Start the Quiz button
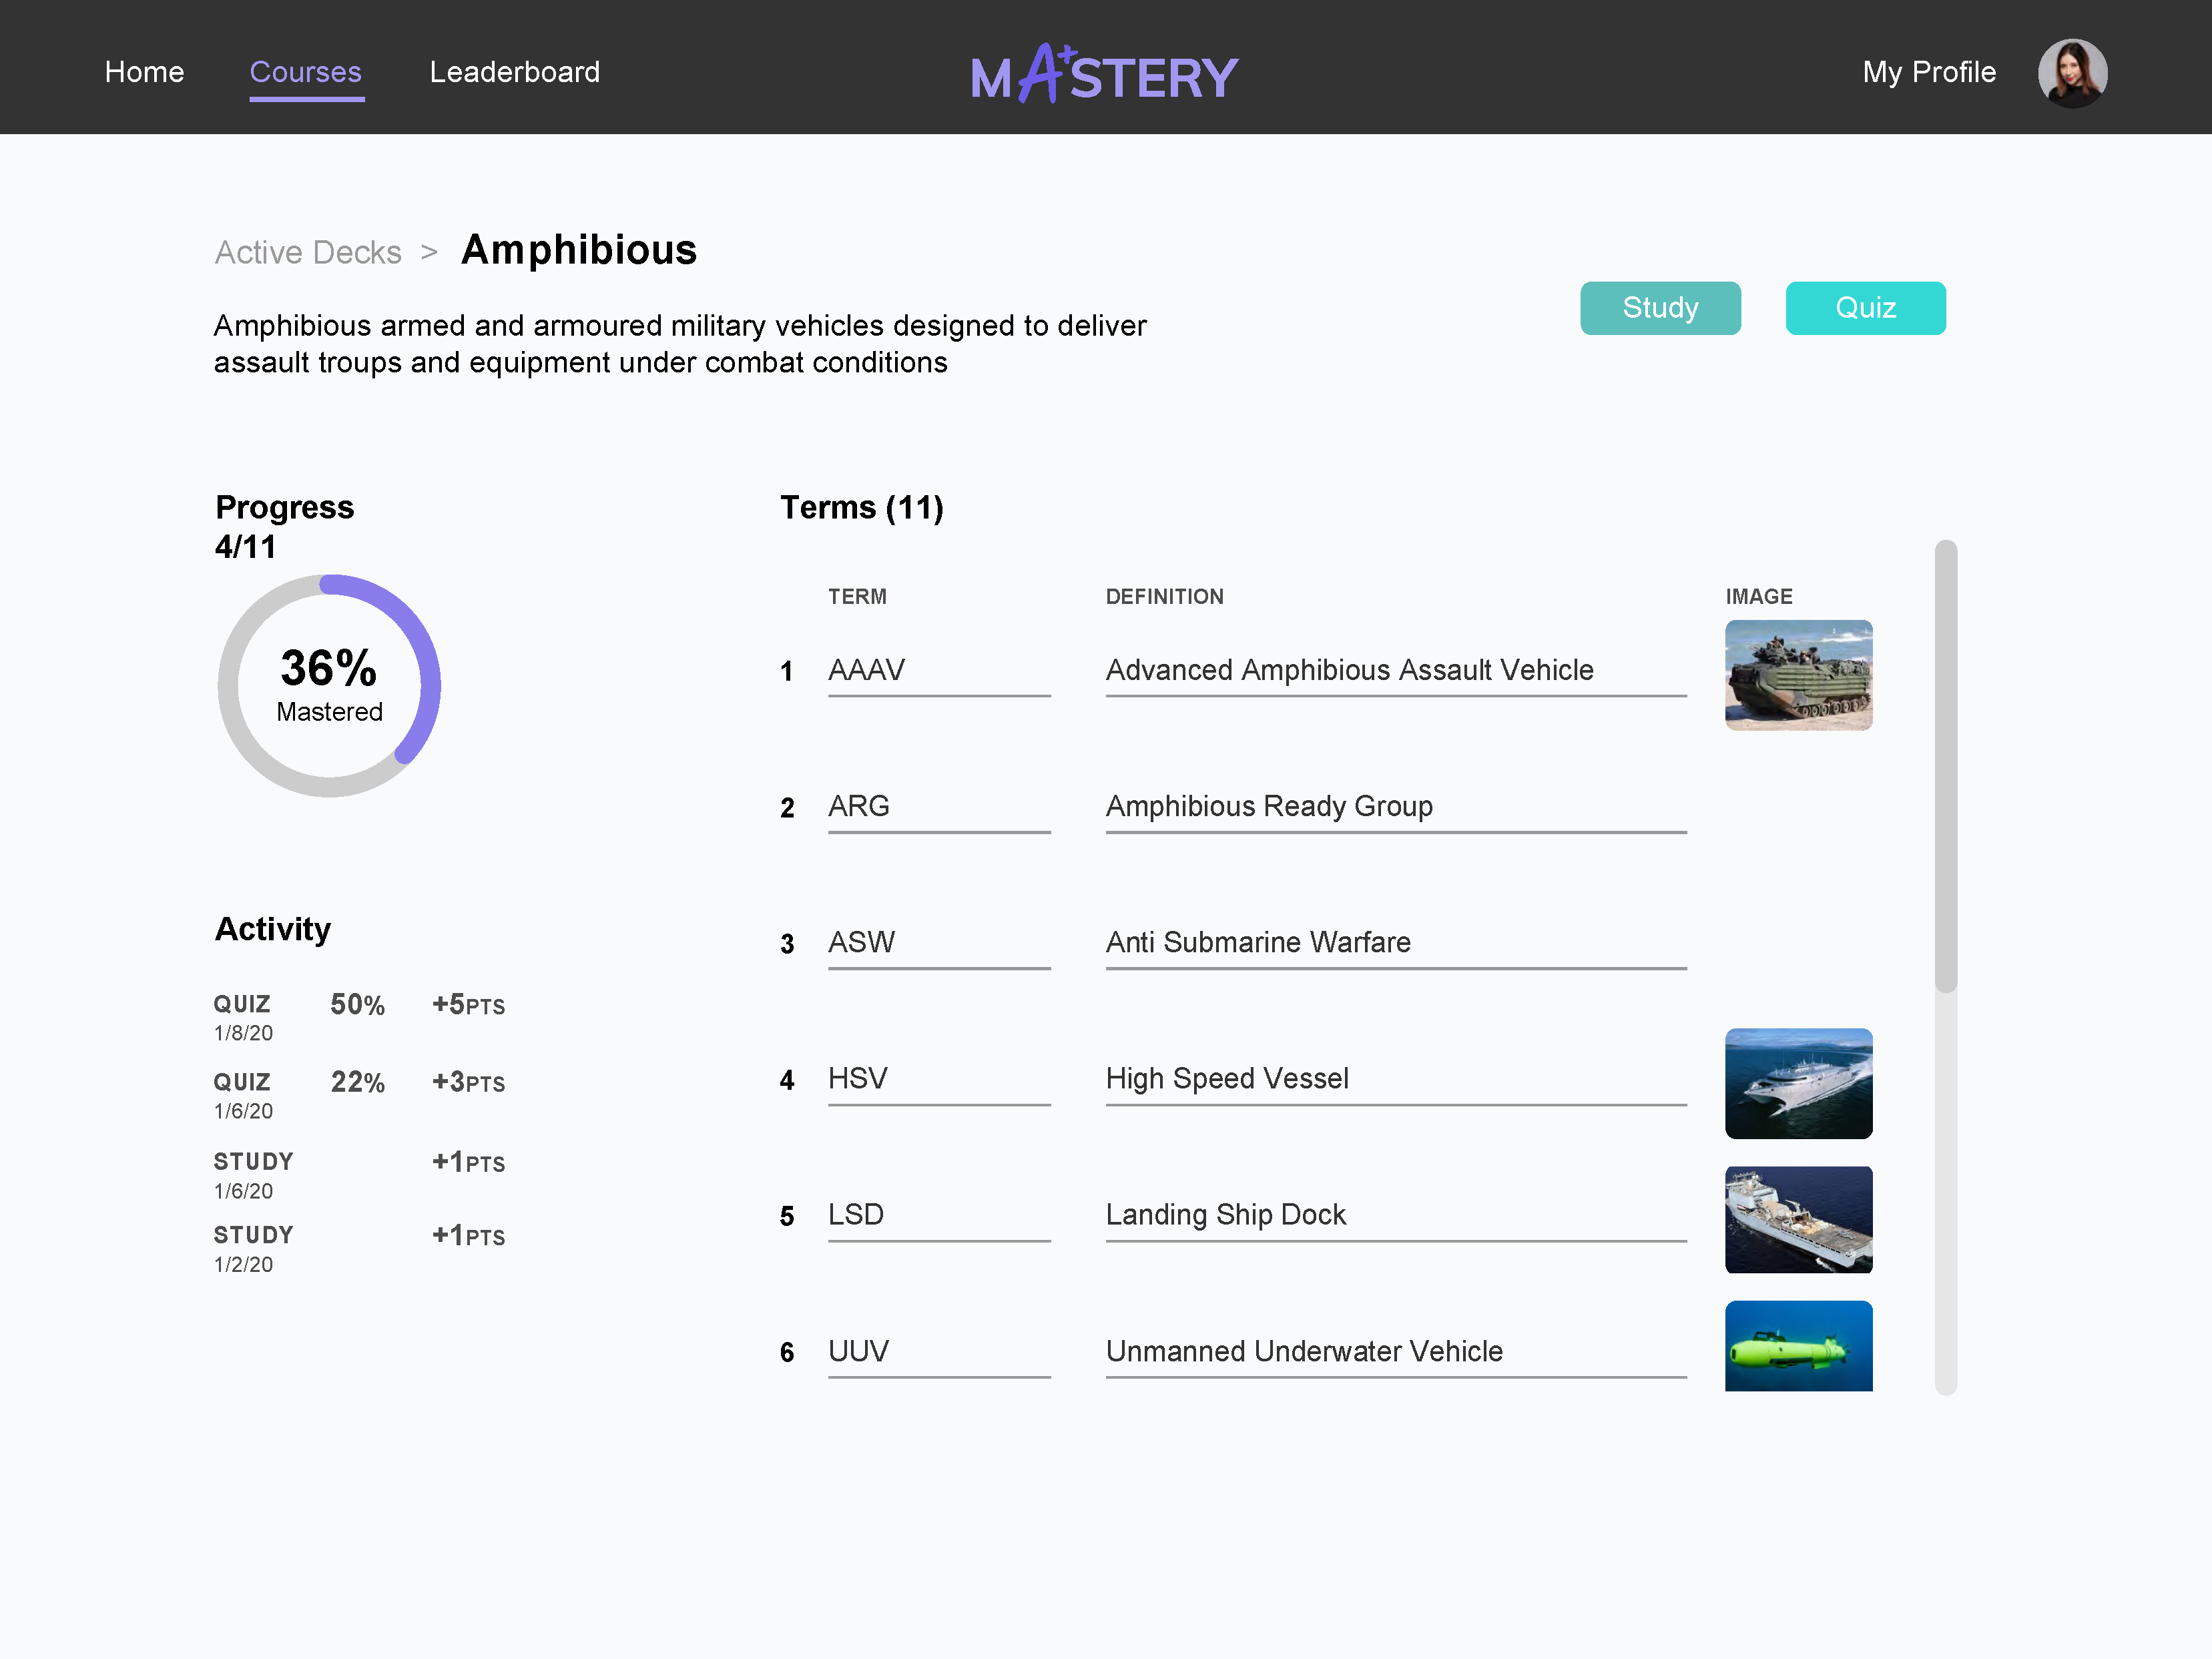This screenshot has width=2212, height=1659. point(1865,308)
